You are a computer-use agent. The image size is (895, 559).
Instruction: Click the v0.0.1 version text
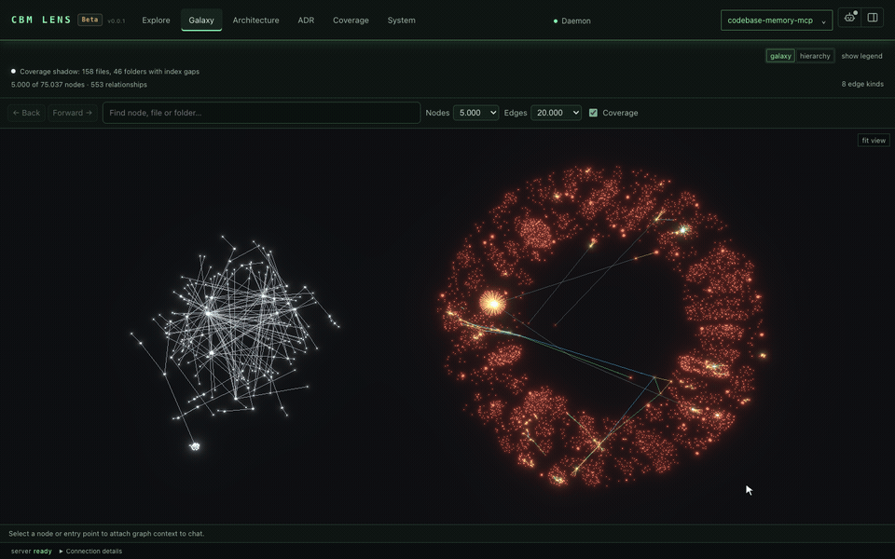[x=116, y=21]
